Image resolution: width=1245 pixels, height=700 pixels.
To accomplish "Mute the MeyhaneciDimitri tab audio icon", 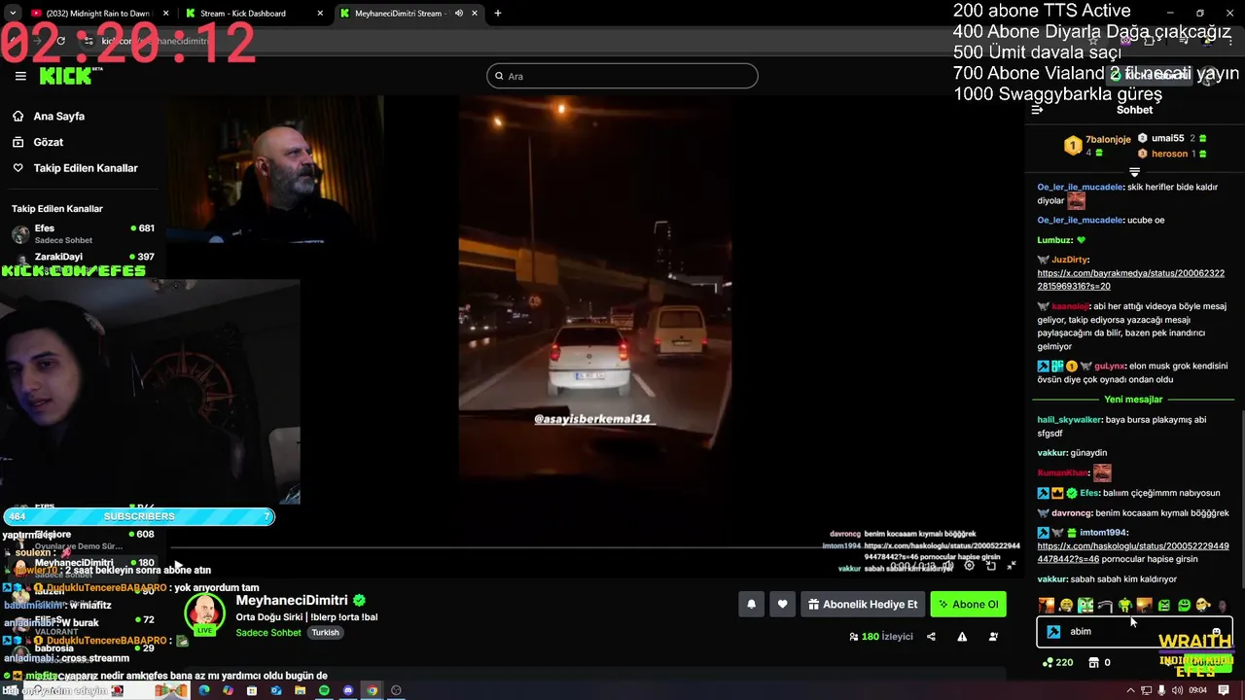I will tap(458, 14).
